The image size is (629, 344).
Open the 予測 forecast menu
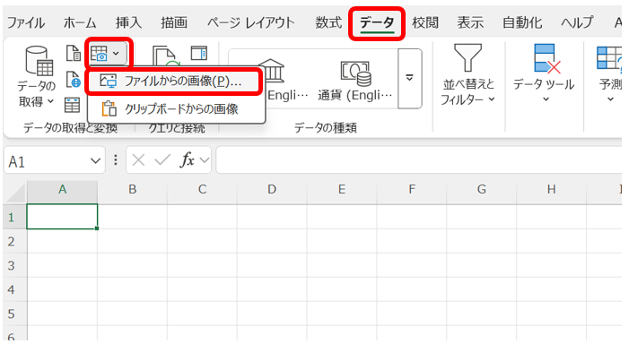click(x=610, y=73)
